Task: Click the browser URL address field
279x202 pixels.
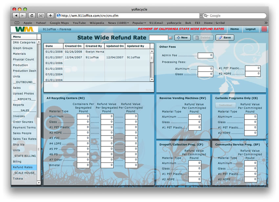Action: click(x=128, y=16)
